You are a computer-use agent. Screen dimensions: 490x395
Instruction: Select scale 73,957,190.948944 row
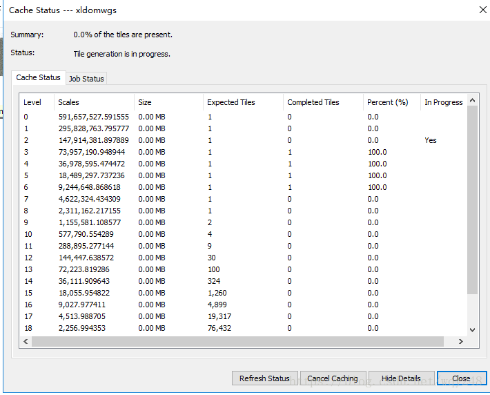coord(243,152)
